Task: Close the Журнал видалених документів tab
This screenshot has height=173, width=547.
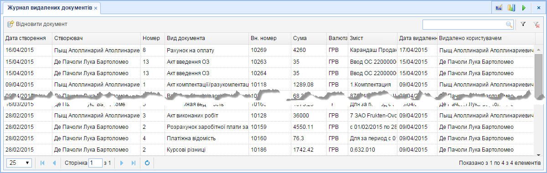Action: 96,9
